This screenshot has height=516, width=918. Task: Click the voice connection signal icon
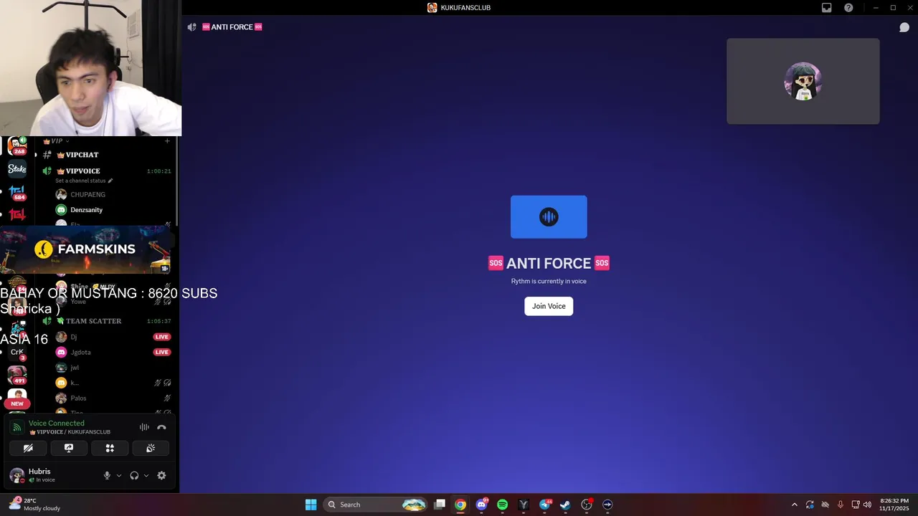point(16,427)
